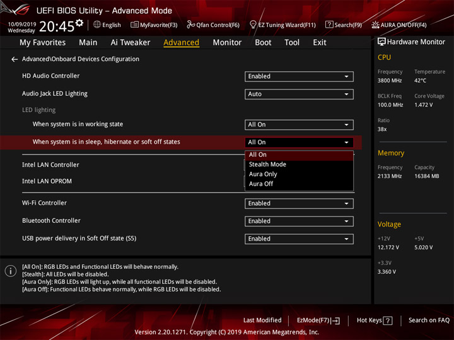The image size is (454, 340).
Task: Click the Hot Keys question-mark icon
Action: 388,320
